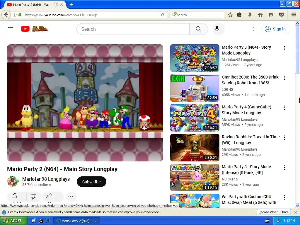Open more actions ellipsis below the video
Image resolution: width=300 pixels, height=225 pixels.
click(x=71, y=197)
